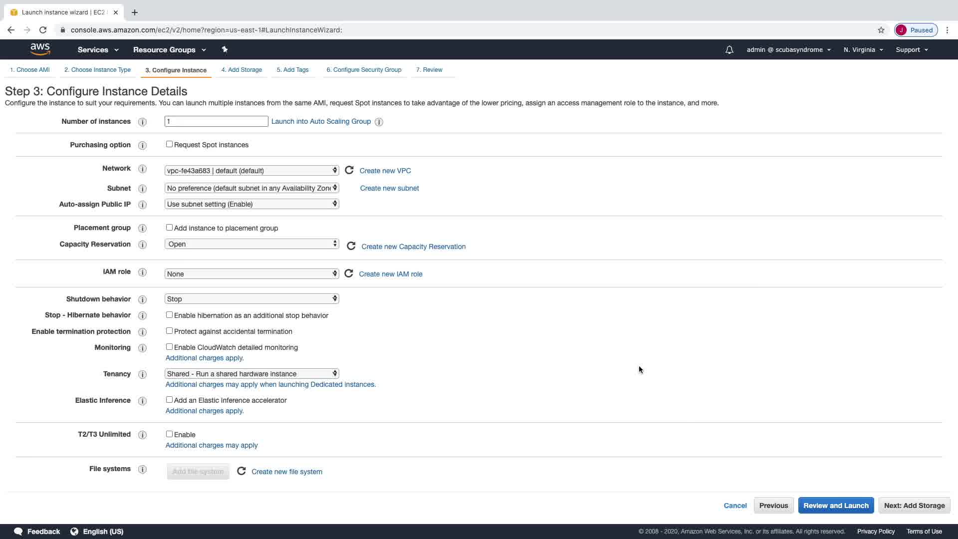The image size is (958, 539).
Task: Open the Shutdown behavior dropdown
Action: (251, 298)
